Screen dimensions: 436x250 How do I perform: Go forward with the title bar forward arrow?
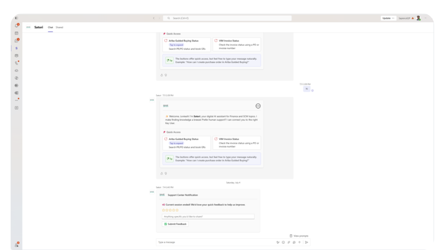tap(159, 18)
